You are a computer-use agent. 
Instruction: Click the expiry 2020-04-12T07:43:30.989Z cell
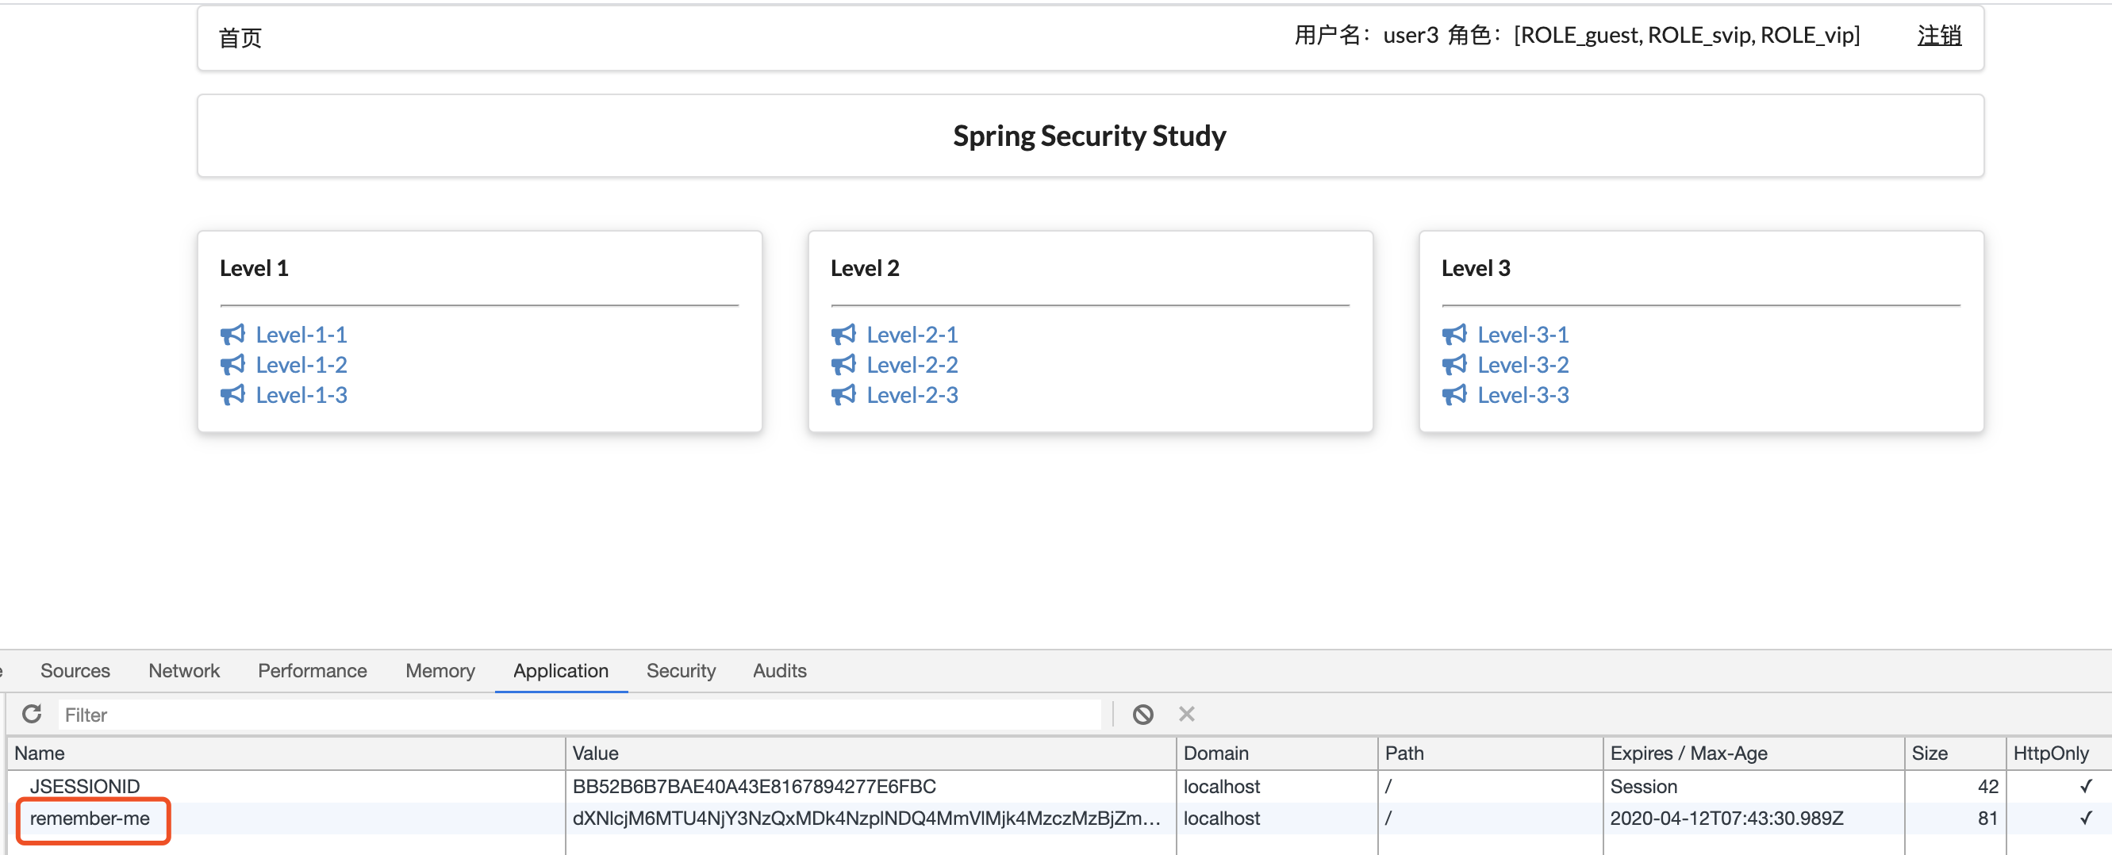[1726, 818]
